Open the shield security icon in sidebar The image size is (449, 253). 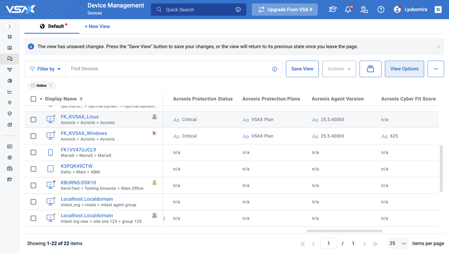[x=10, y=113]
